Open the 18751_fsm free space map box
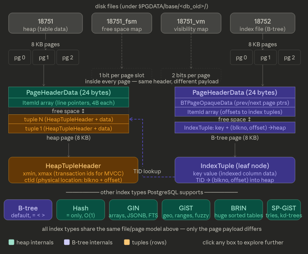 pos(122,23)
